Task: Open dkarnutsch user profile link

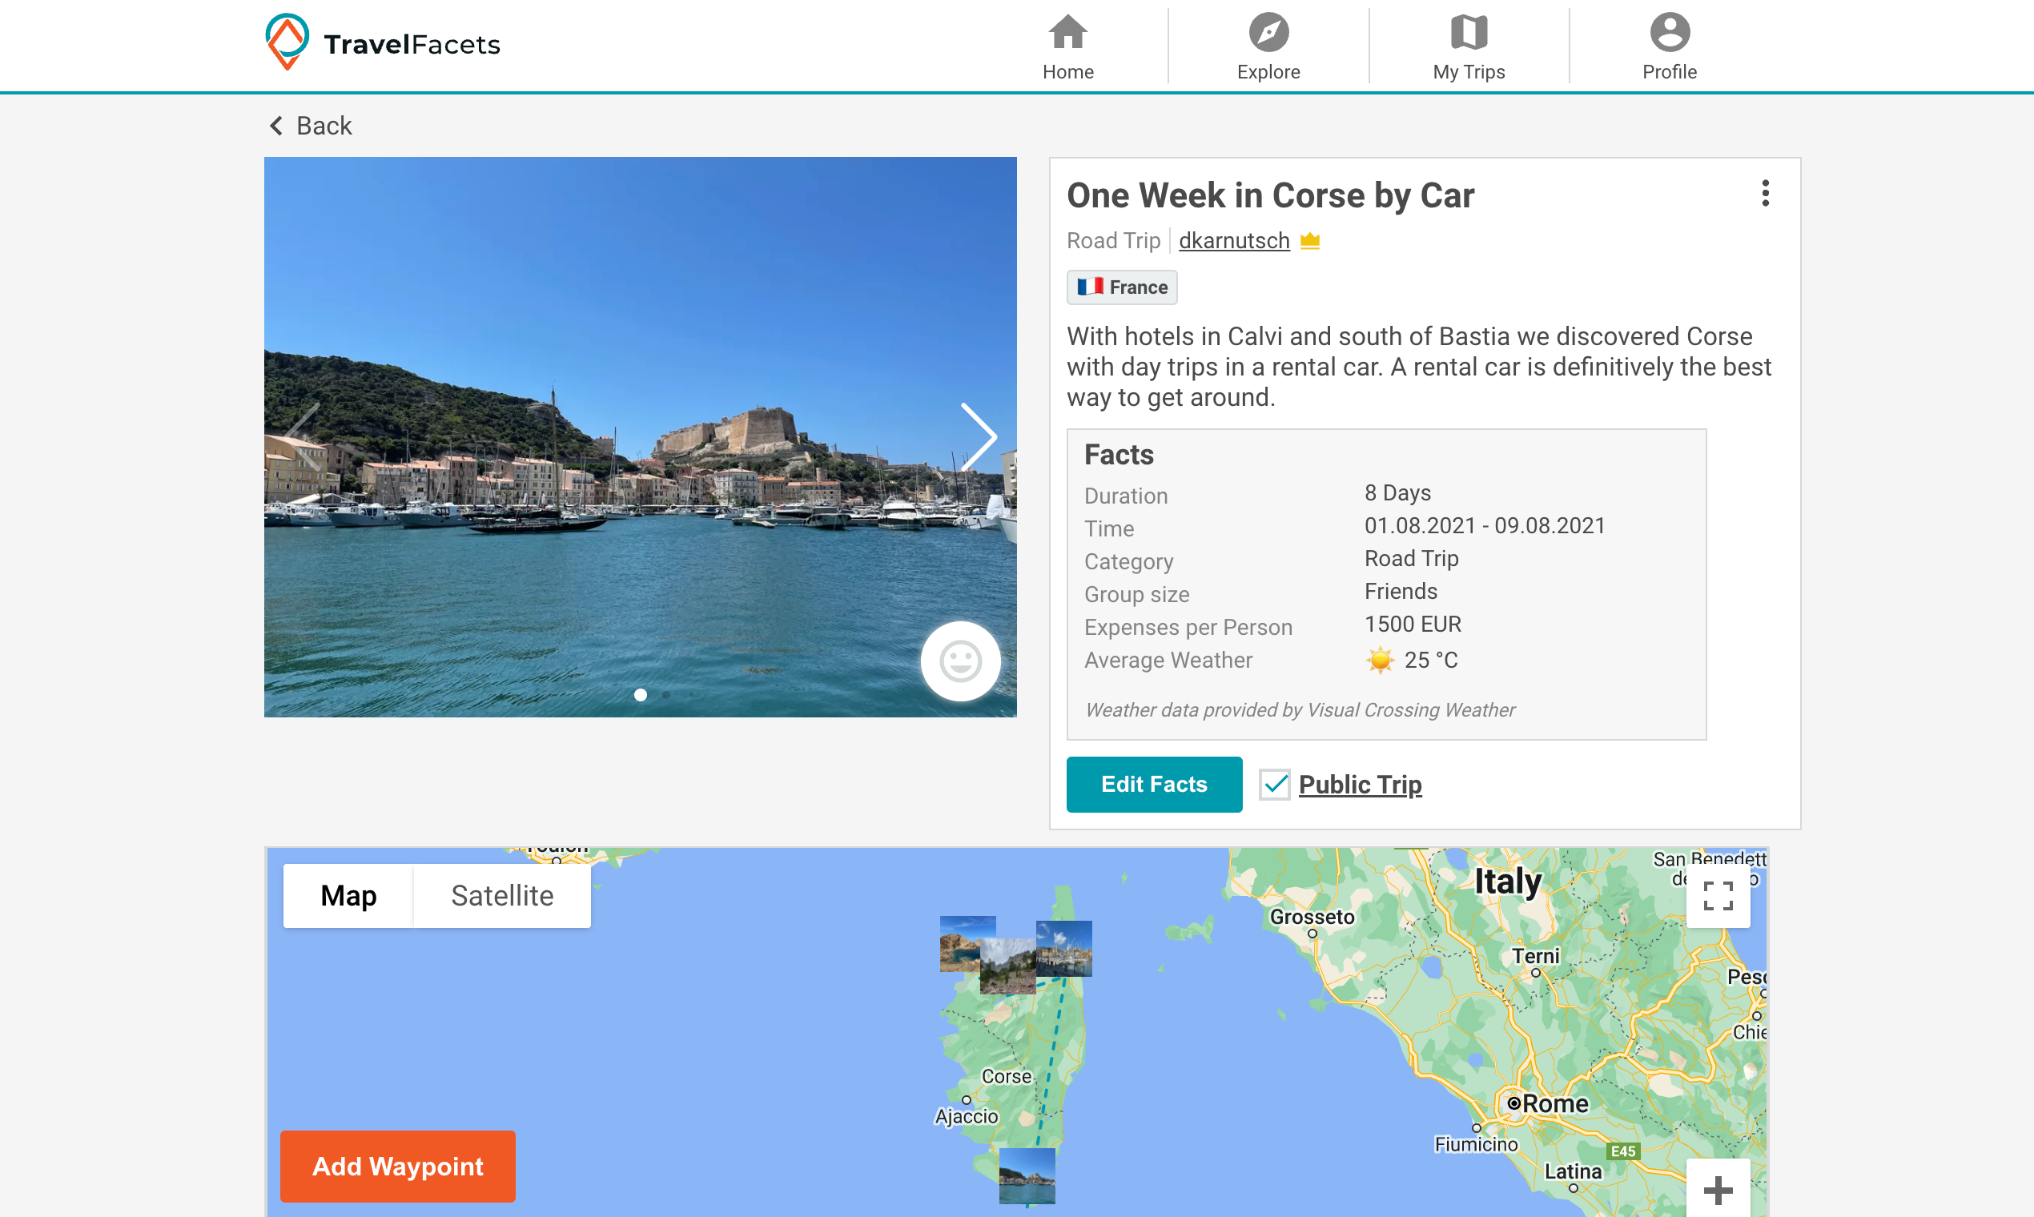Action: [1233, 241]
